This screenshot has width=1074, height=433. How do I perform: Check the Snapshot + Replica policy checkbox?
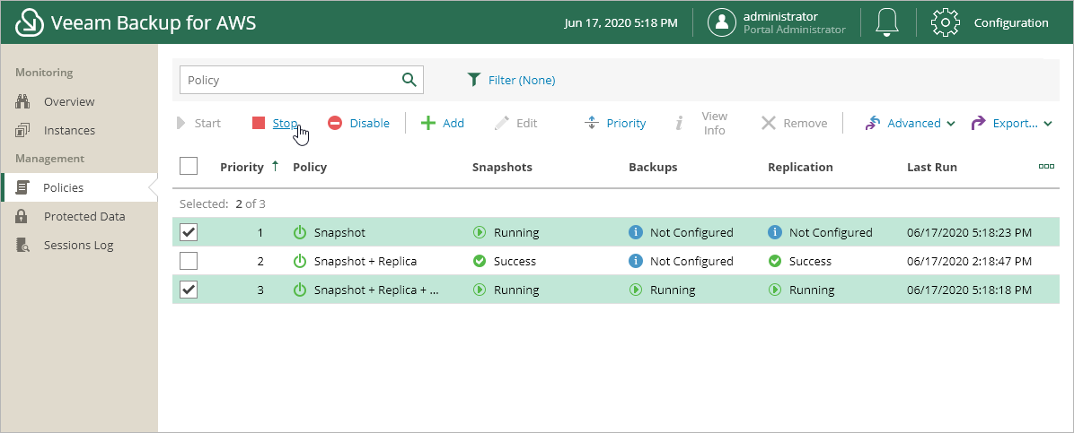click(x=189, y=261)
